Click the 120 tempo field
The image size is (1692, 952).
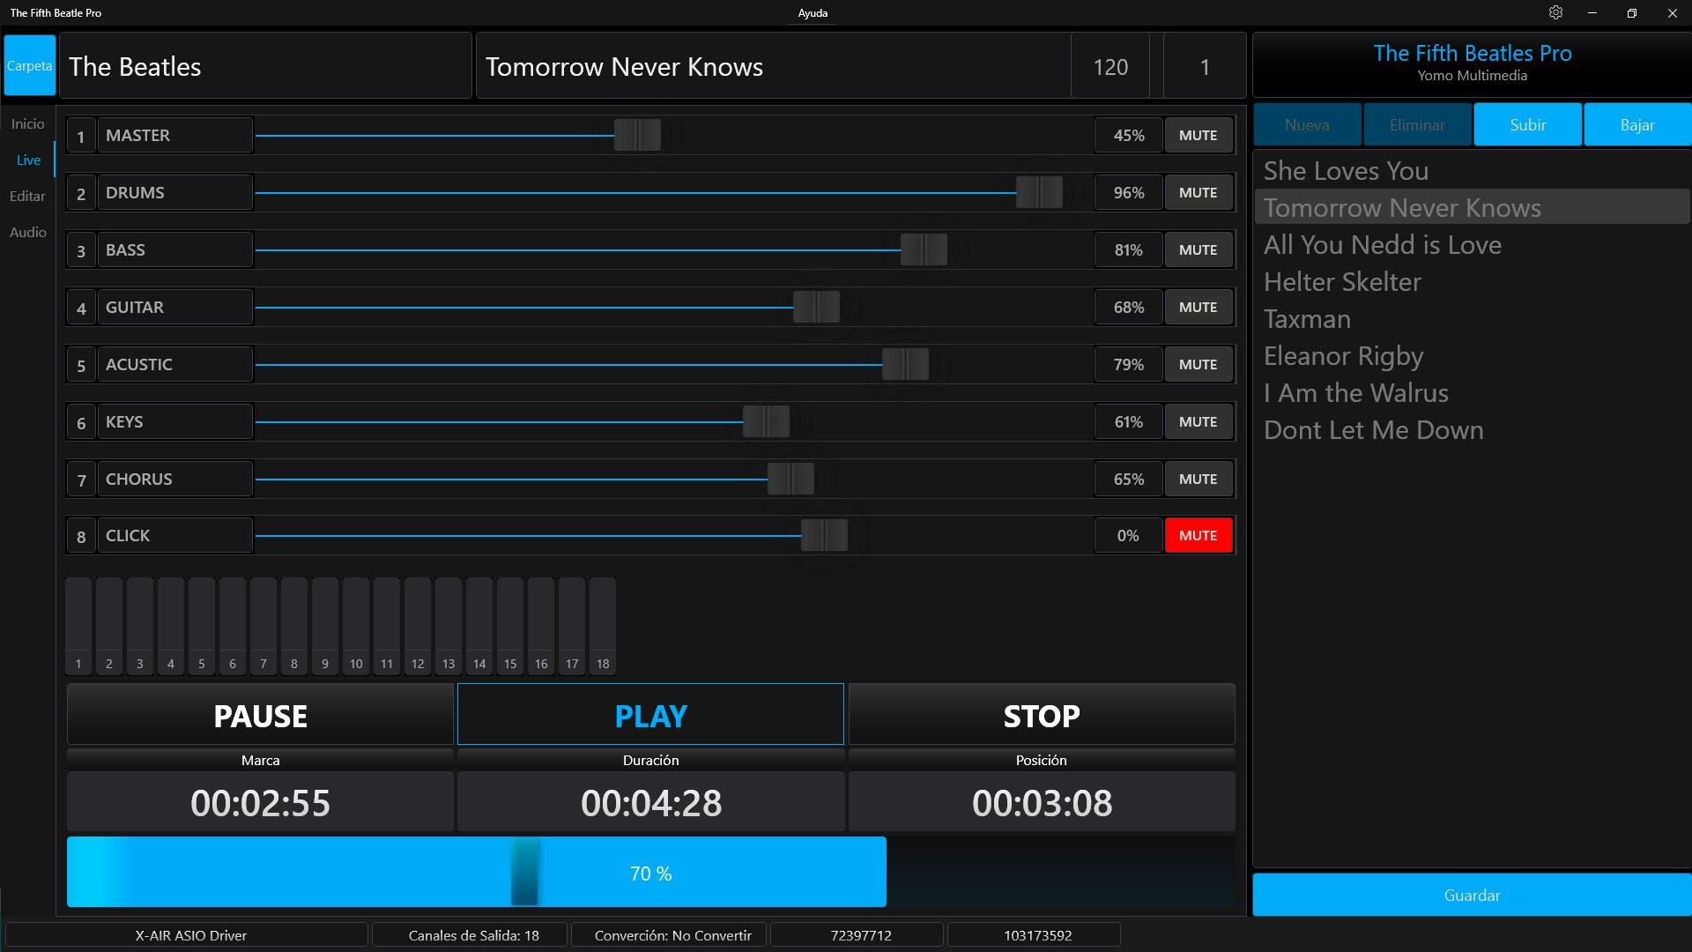coord(1109,67)
